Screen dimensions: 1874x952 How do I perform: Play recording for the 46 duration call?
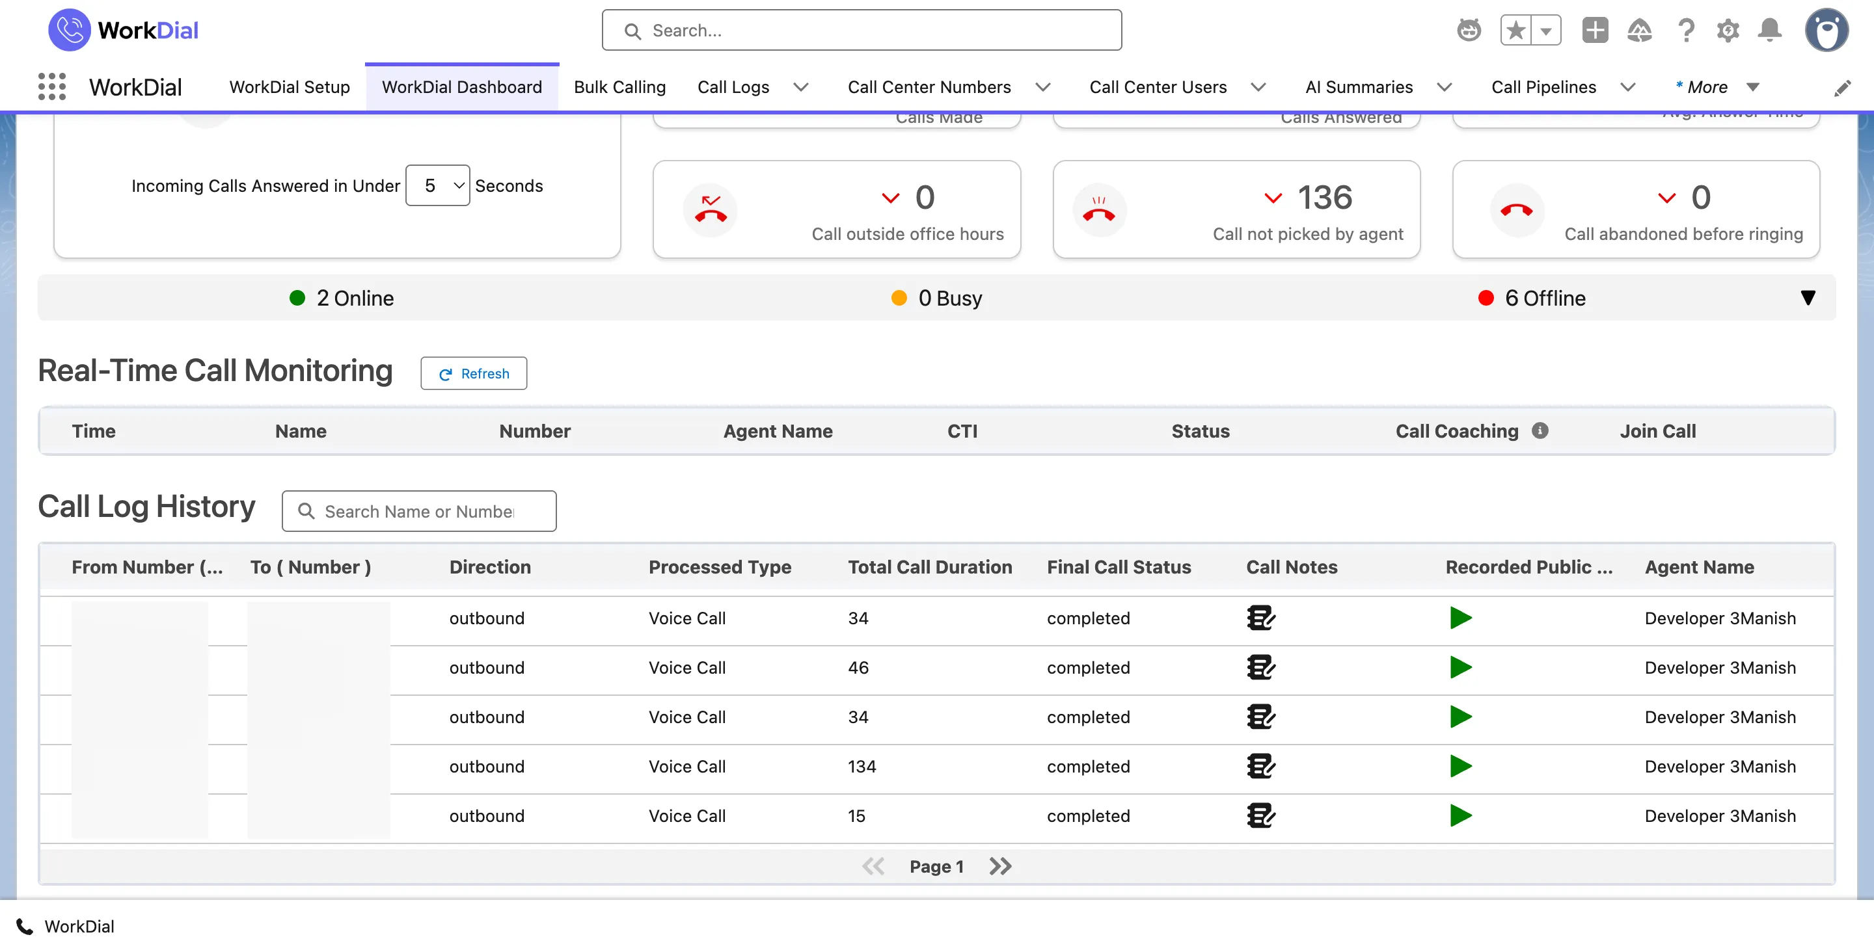click(x=1460, y=667)
